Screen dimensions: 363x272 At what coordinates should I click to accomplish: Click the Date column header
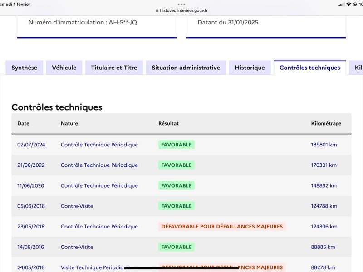pos(24,123)
